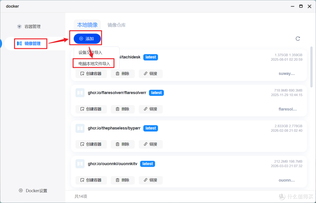Minimize the docker window

click(292, 6)
